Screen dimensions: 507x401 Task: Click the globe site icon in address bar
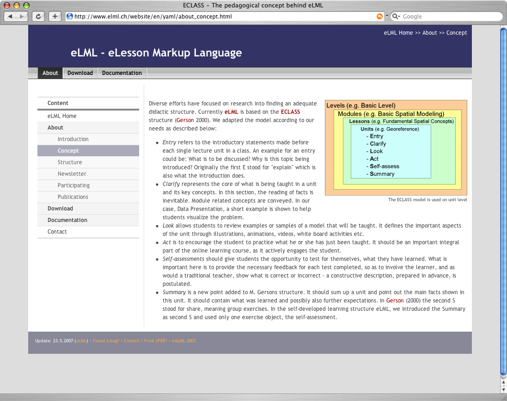(x=69, y=16)
